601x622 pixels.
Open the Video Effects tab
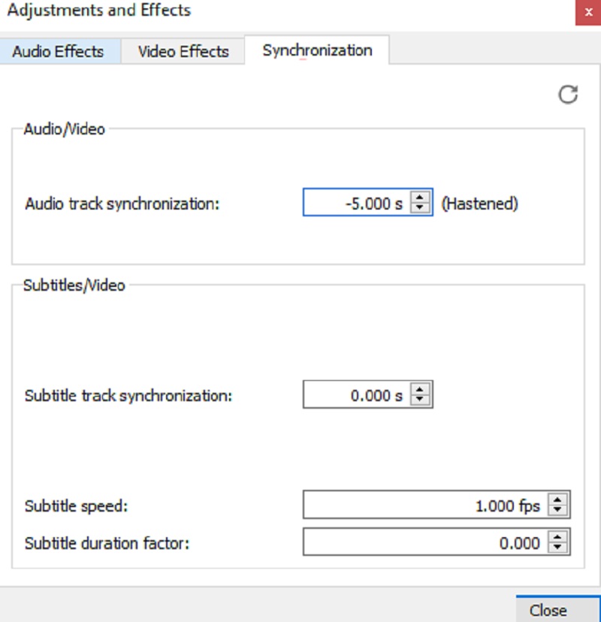(x=183, y=52)
